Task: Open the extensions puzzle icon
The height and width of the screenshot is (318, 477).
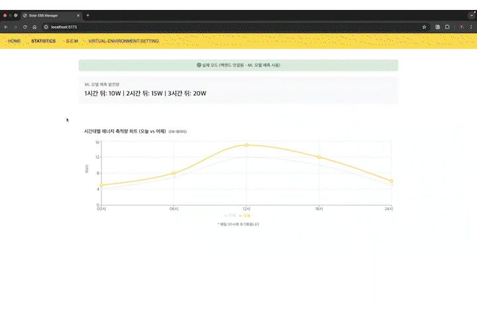Action: click(x=447, y=27)
